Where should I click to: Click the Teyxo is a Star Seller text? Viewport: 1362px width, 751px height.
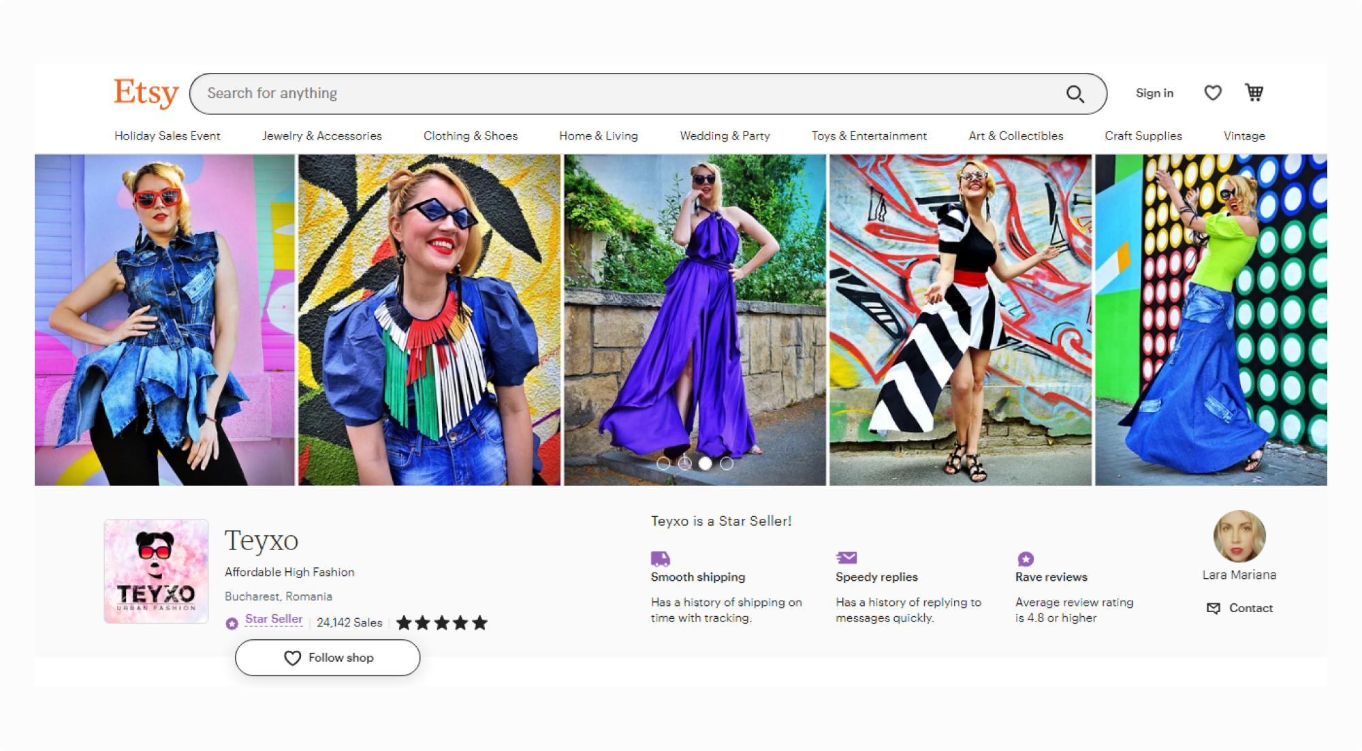click(x=721, y=521)
